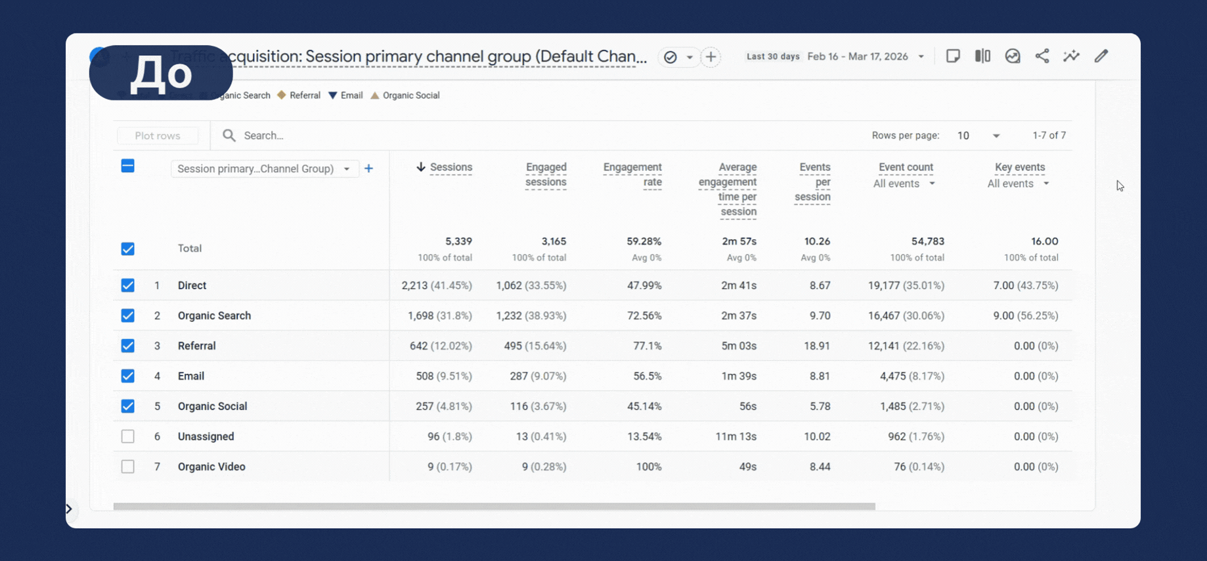1207x561 pixels.
Task: Open the Session primary Channel Group dimension dropdown
Action: (x=264, y=169)
